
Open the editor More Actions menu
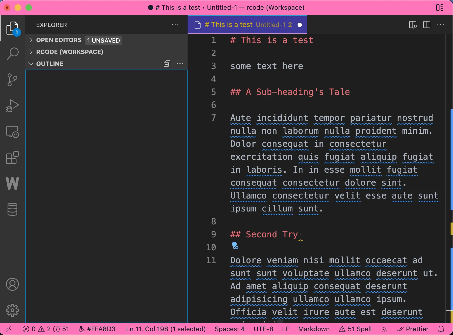[441, 25]
